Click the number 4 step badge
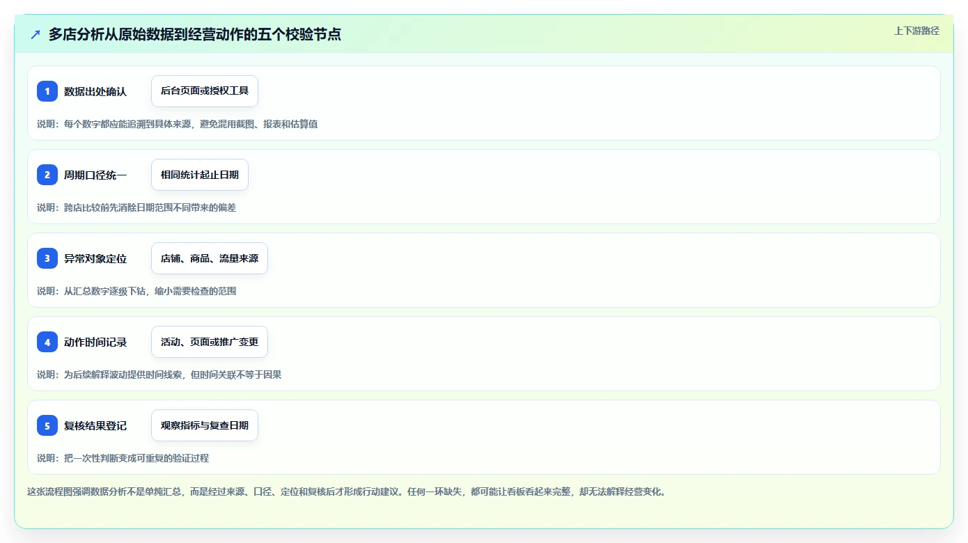The height and width of the screenshot is (543, 968). (47, 342)
